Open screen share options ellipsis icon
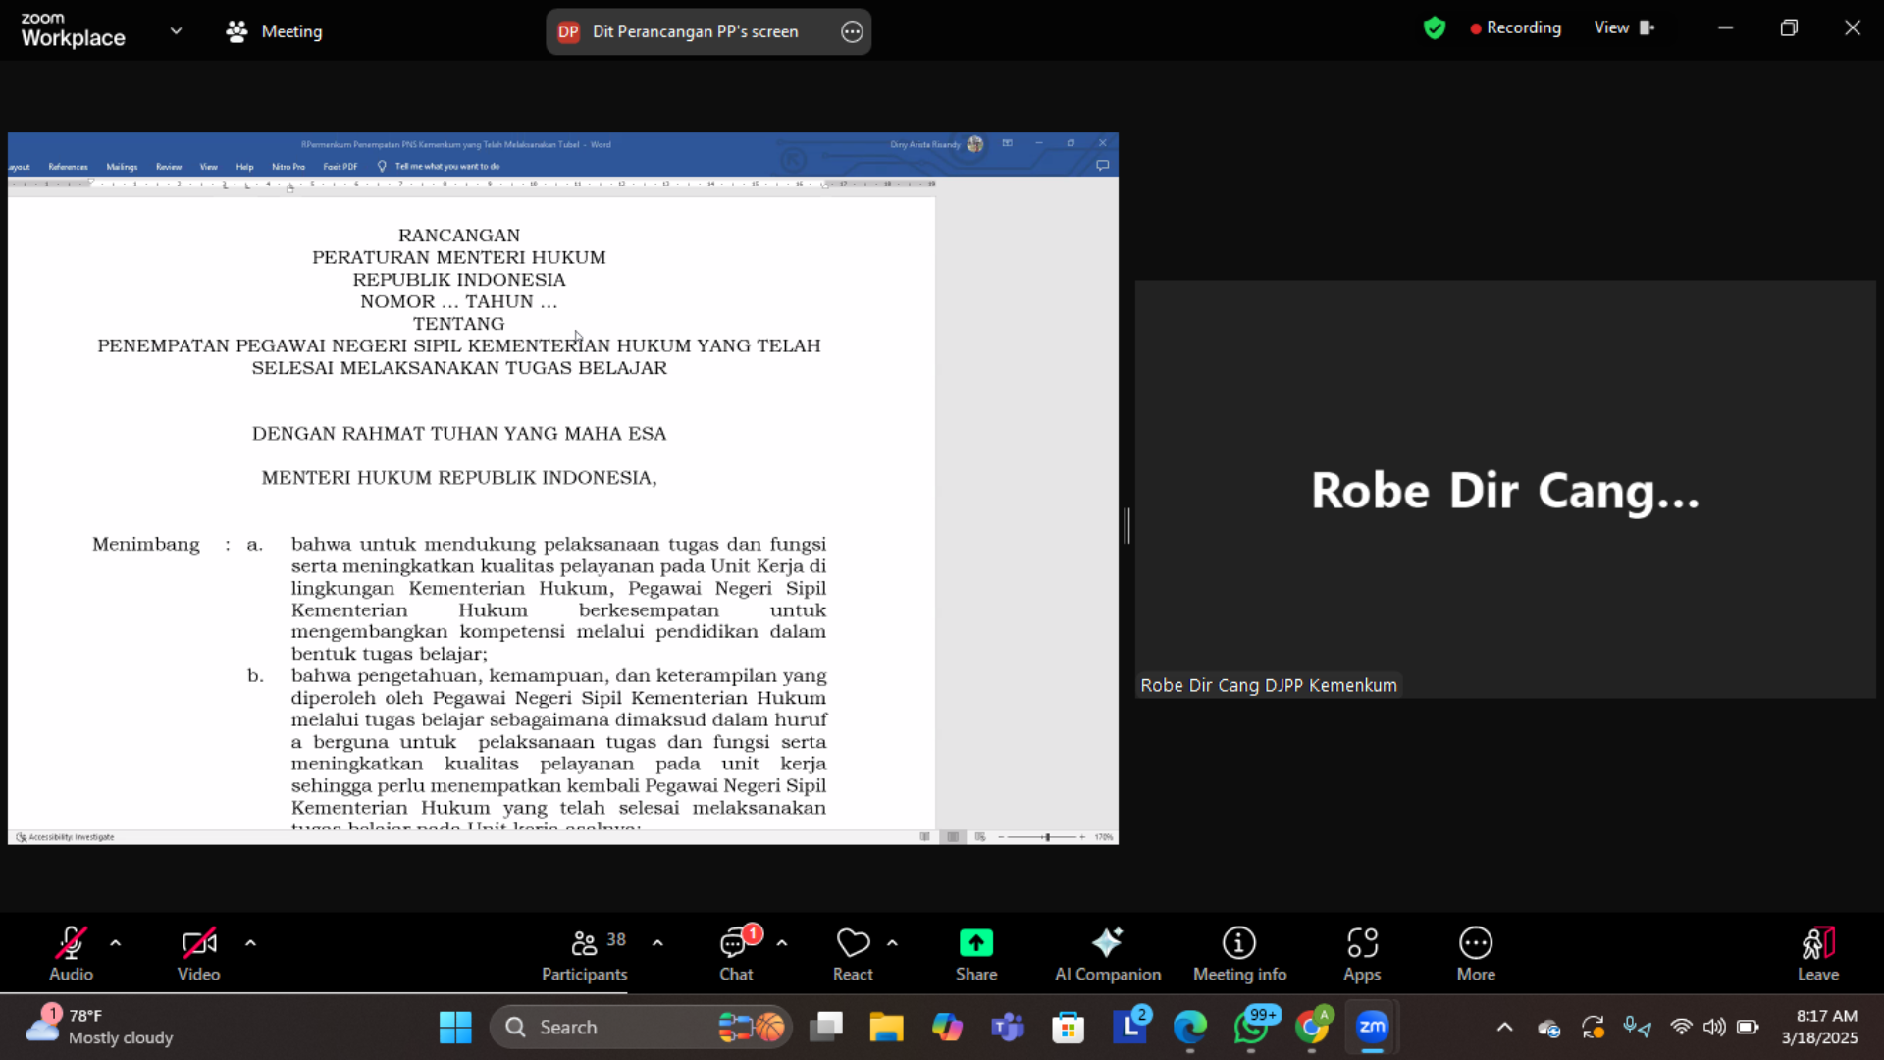The image size is (1884, 1060). click(x=852, y=31)
